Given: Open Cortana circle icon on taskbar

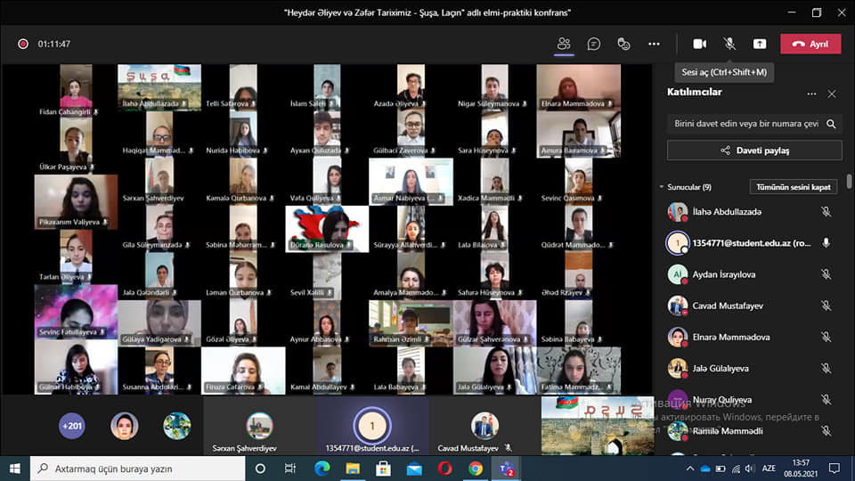Looking at the screenshot, I should (260, 469).
